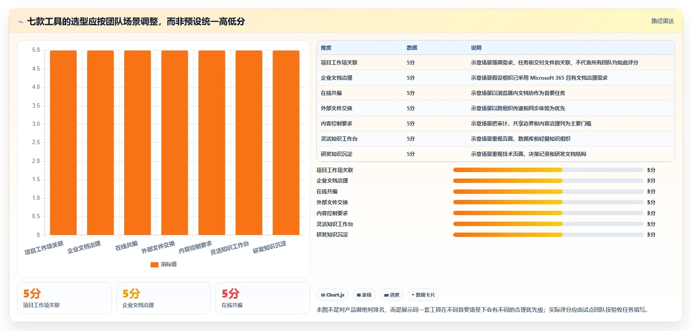Click the 2.5 y-axis label

click(x=36, y=142)
